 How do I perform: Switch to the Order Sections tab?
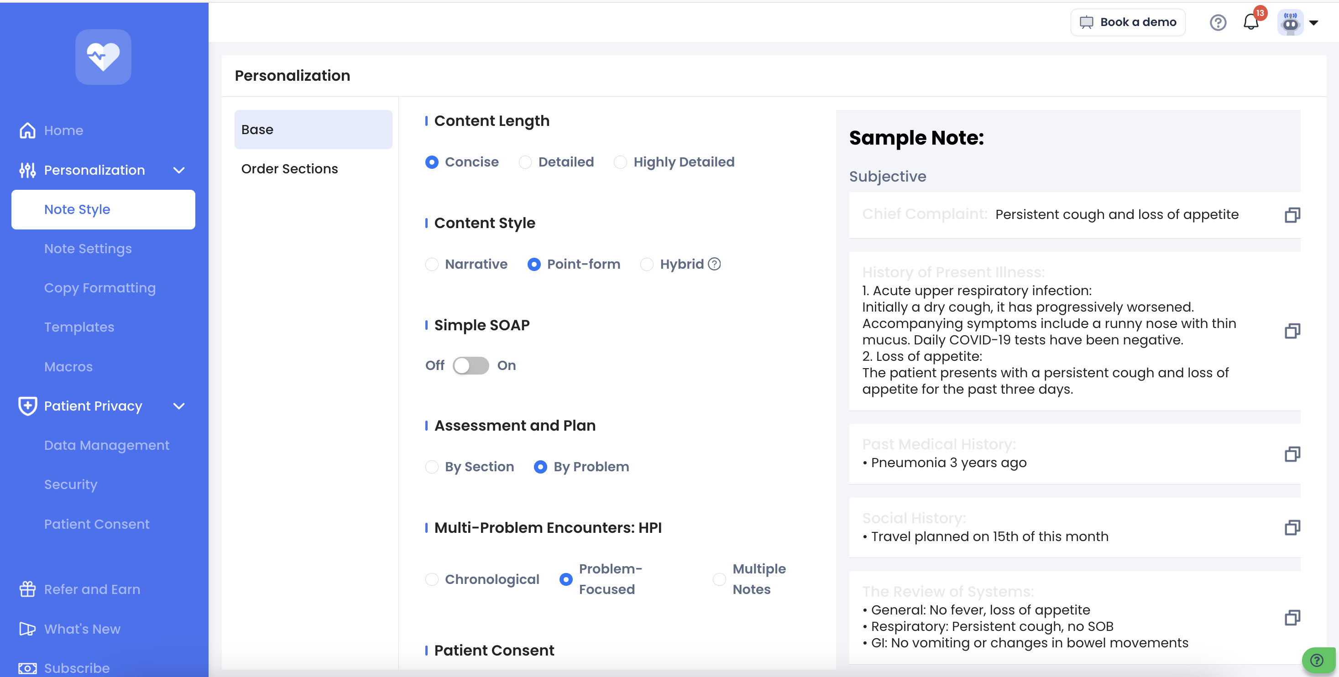point(289,169)
